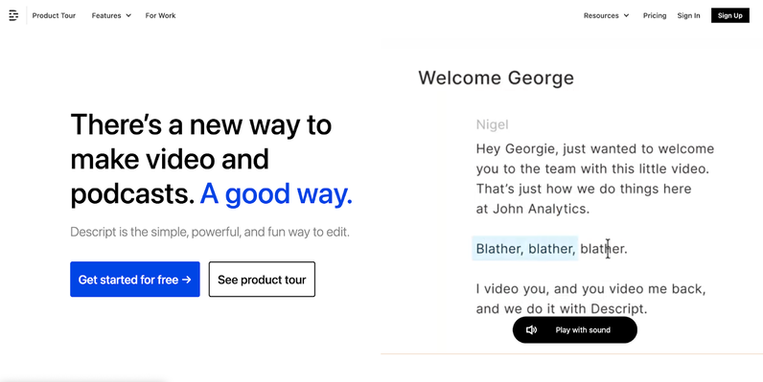Visit the Pricing page
The width and height of the screenshot is (763, 382).
tap(655, 15)
